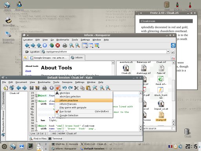Open the Terminal panel in Kate
This screenshot has height=151, width=201.
(55, 138)
